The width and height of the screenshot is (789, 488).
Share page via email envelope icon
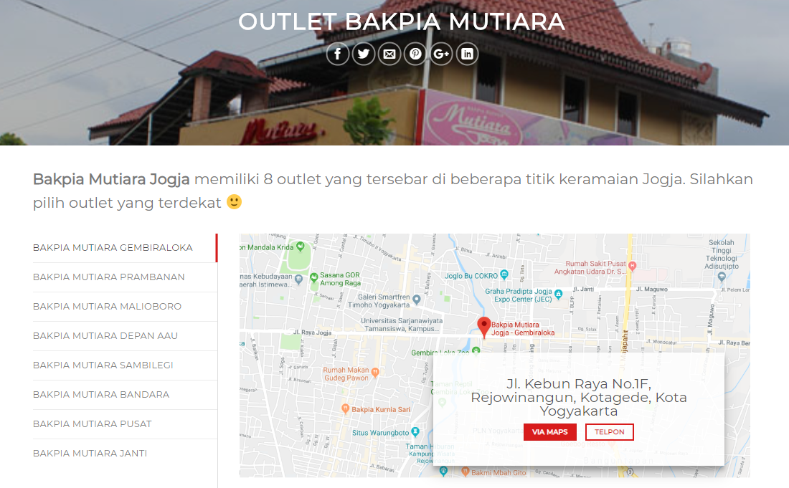tap(389, 54)
